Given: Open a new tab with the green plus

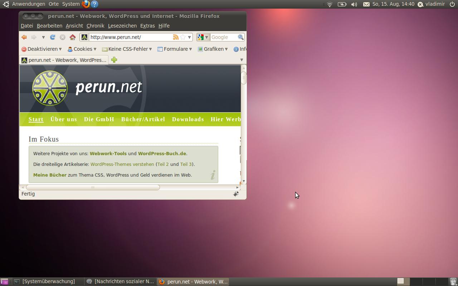Looking at the screenshot, I should coord(114,60).
